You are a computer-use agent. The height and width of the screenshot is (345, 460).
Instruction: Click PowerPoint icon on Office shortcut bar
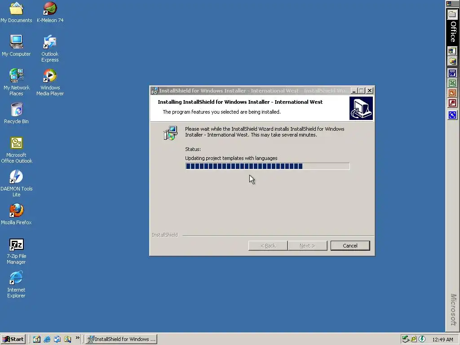pos(452,93)
